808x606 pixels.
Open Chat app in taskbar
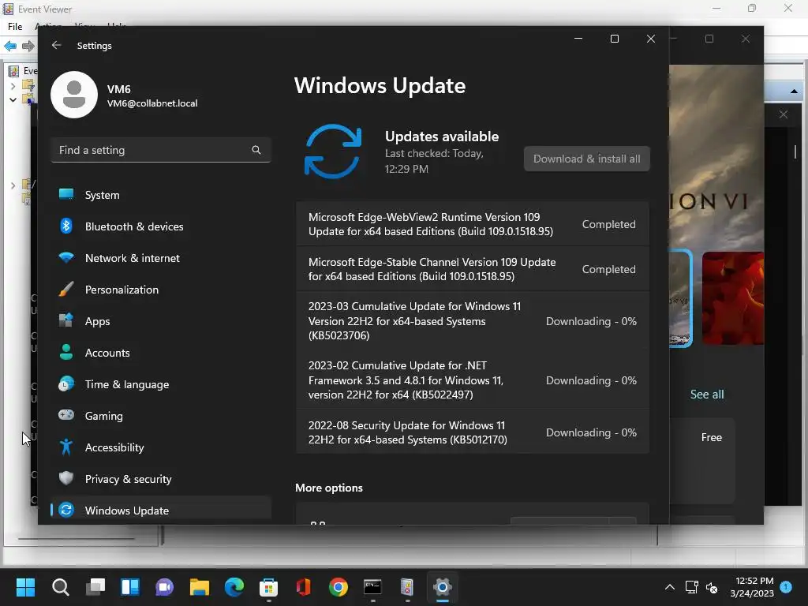tap(164, 587)
